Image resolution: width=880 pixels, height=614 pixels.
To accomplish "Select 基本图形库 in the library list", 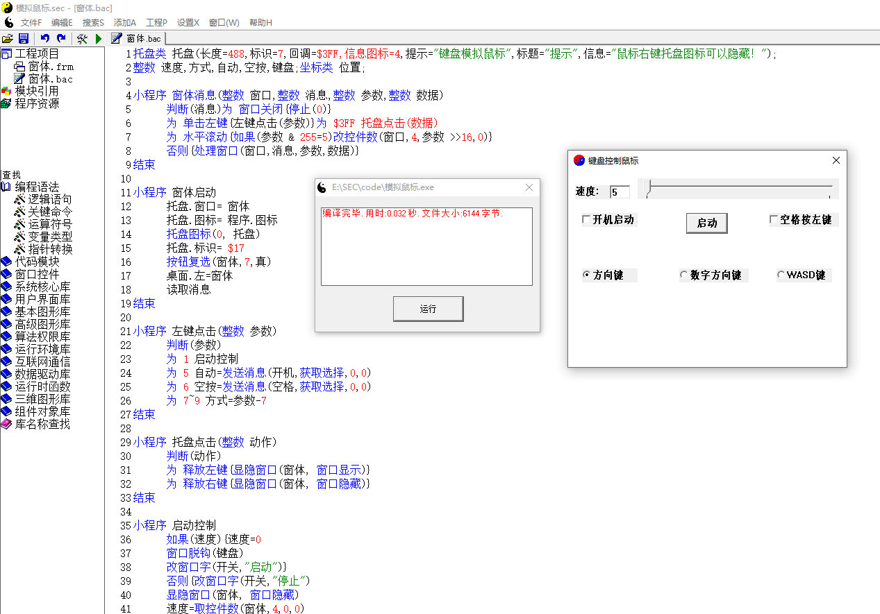I will pyautogui.click(x=42, y=312).
